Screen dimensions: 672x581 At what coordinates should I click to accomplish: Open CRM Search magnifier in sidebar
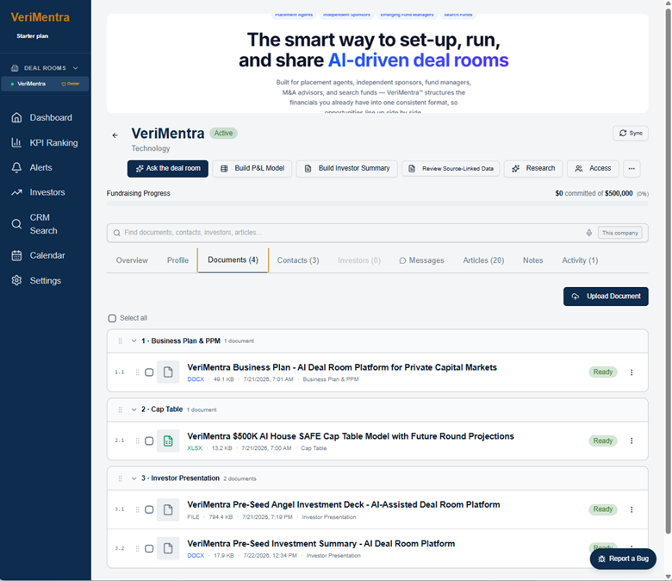click(x=16, y=224)
